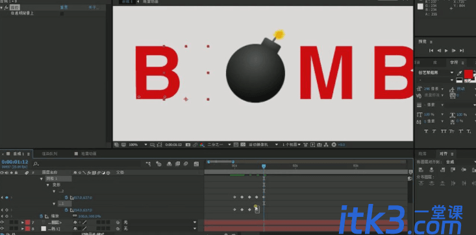The width and height of the screenshot is (476, 235).
Task: Apply all caps text style
Action: [x=444, y=131]
